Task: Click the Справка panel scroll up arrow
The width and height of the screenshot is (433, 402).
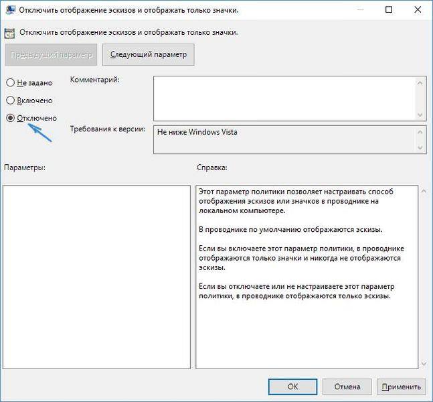Action: [424, 191]
